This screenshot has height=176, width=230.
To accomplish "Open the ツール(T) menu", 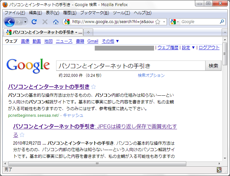I will point(121,13).
